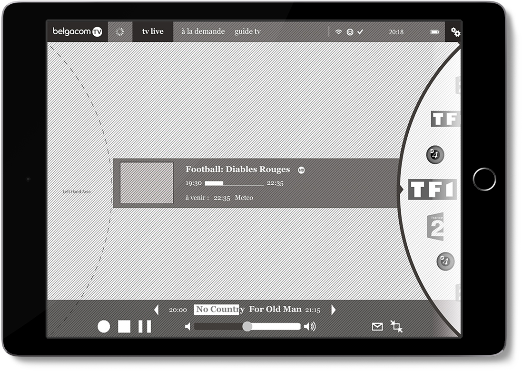Tap the 21:15 program end time
The width and height of the screenshot is (522, 371).
(x=313, y=311)
